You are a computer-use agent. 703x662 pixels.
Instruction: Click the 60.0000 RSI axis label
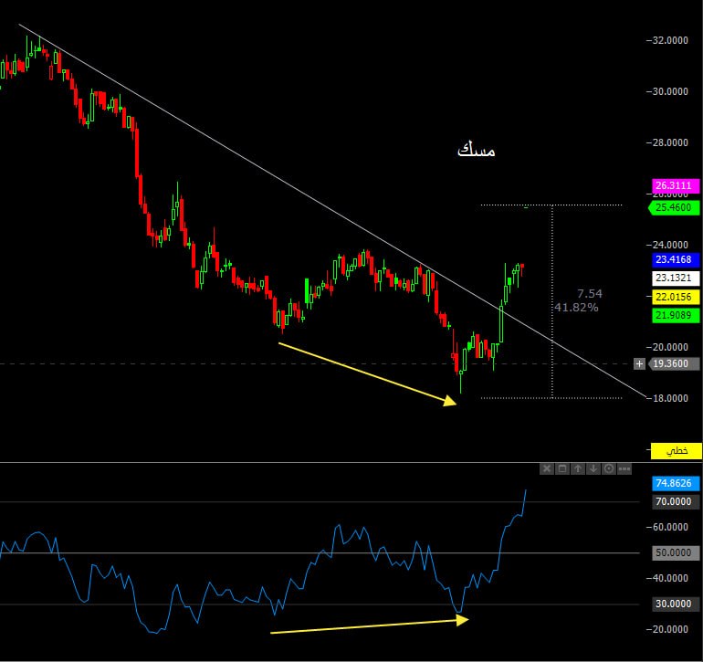pyautogui.click(x=670, y=527)
